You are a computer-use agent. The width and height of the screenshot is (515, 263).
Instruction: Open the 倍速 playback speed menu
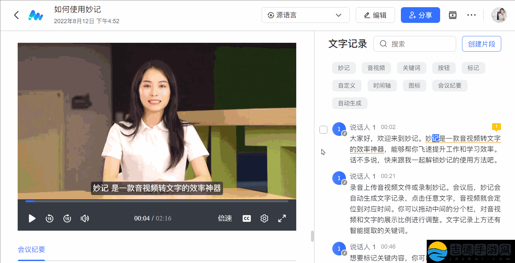[x=225, y=218]
